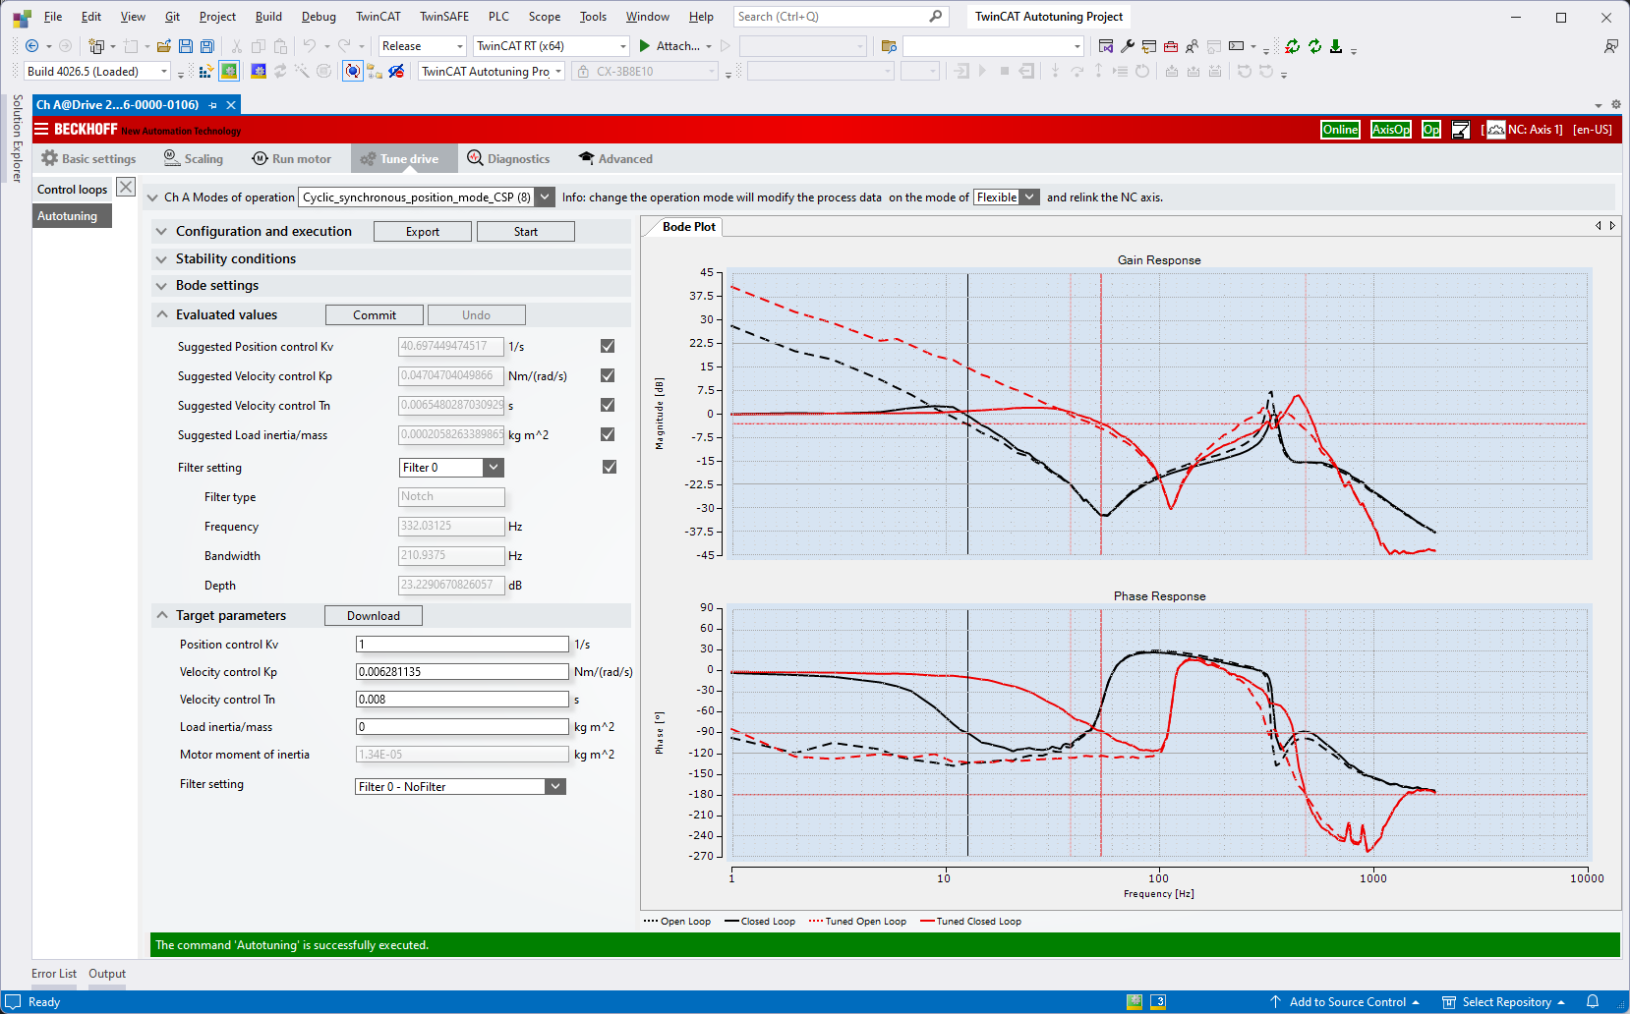Click Add to Source Control
Screen dimensions: 1630x1014
tap(1345, 1002)
